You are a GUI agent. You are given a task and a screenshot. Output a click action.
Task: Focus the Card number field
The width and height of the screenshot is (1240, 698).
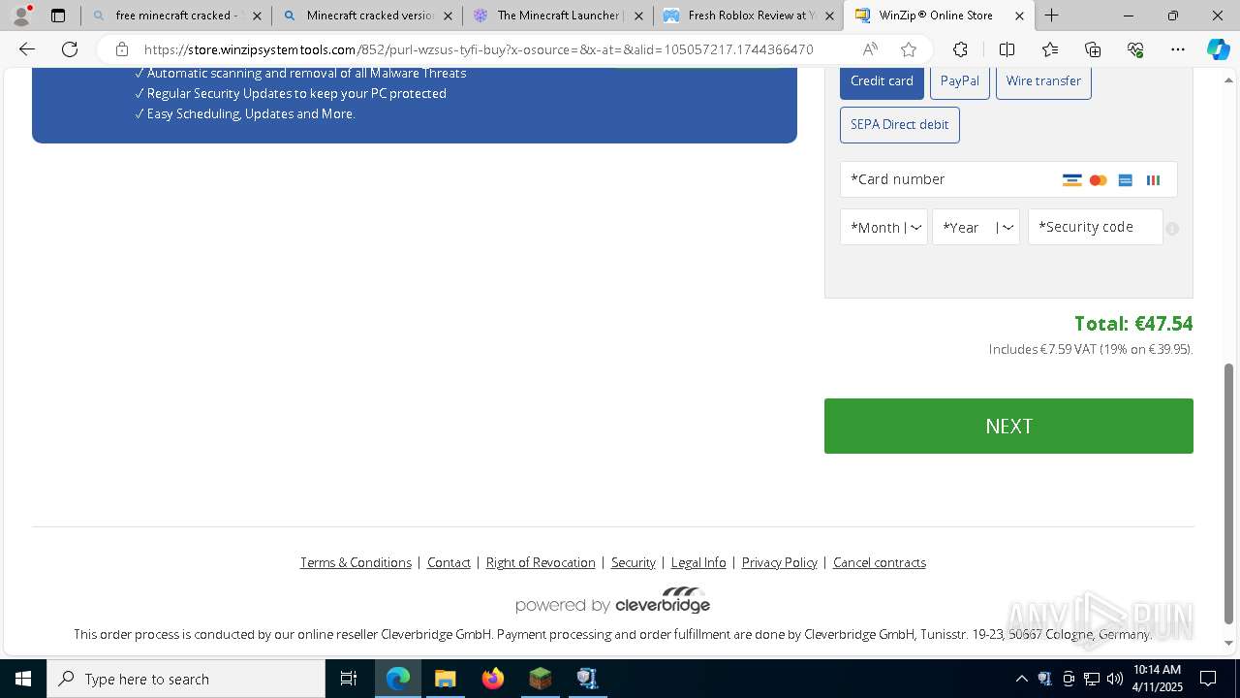pos(1008,179)
